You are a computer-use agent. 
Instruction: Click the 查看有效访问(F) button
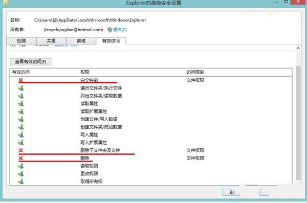pos(31,62)
